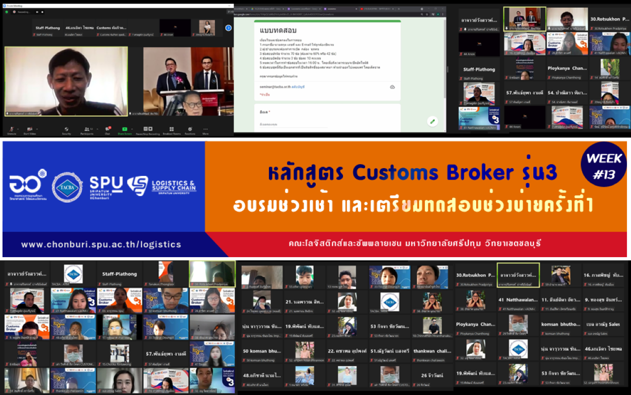Click the 'Ploykanya Chan...' tile in top-right gallery
The image size is (631, 395).
(x=567, y=68)
